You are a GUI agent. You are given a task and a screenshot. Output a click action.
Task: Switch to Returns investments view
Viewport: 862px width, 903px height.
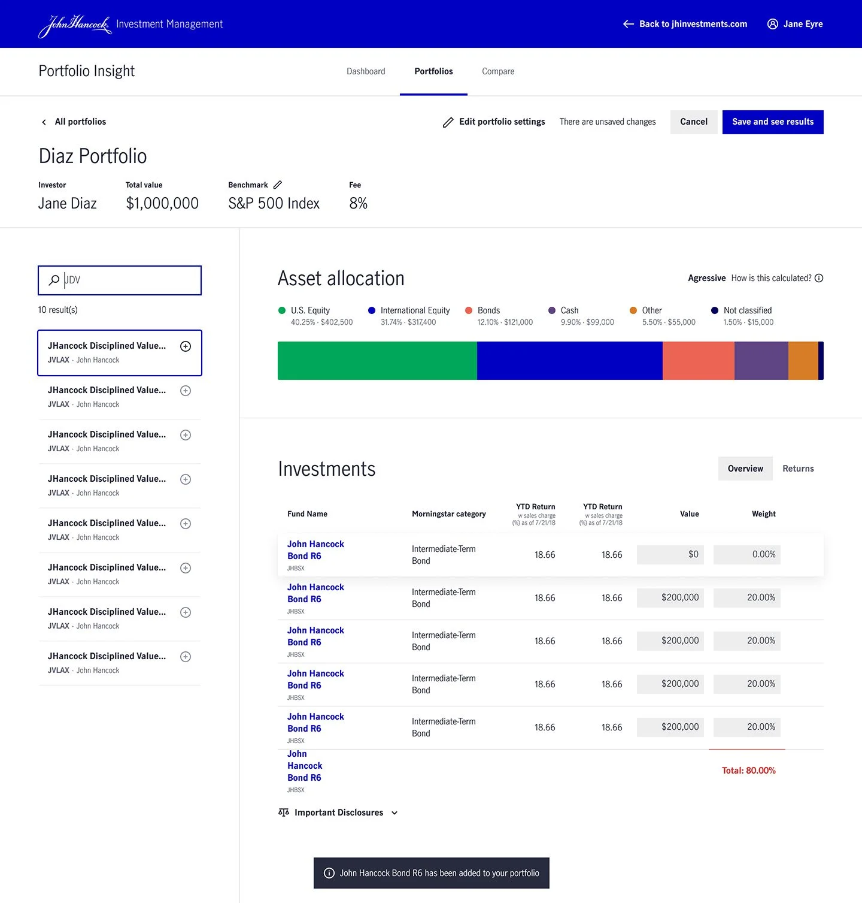click(x=798, y=469)
